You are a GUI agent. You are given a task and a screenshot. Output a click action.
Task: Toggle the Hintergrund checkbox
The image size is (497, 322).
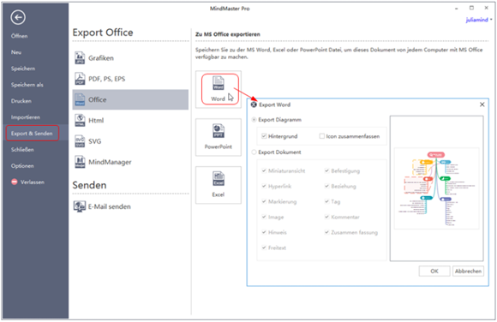[x=264, y=136]
